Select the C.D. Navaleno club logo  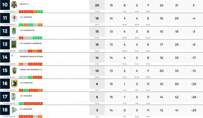click(x=14, y=109)
